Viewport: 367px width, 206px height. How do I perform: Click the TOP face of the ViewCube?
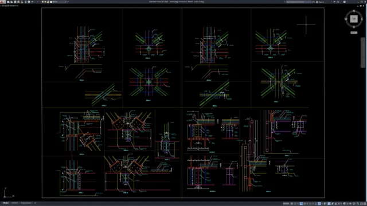coord(354,19)
